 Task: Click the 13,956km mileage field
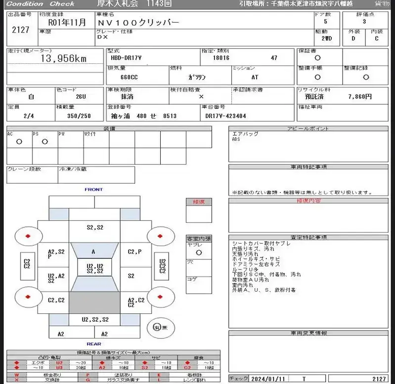click(63, 59)
